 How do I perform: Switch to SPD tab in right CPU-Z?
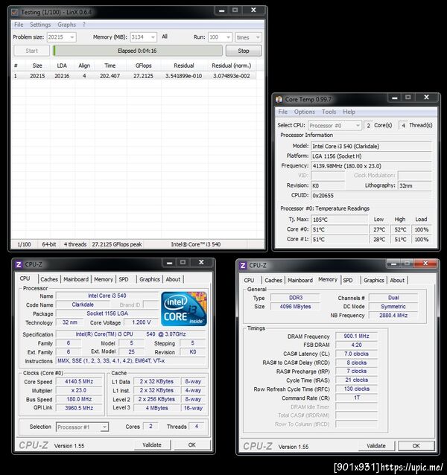coord(348,280)
